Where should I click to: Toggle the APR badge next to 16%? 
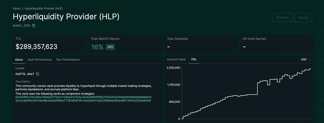[110, 47]
